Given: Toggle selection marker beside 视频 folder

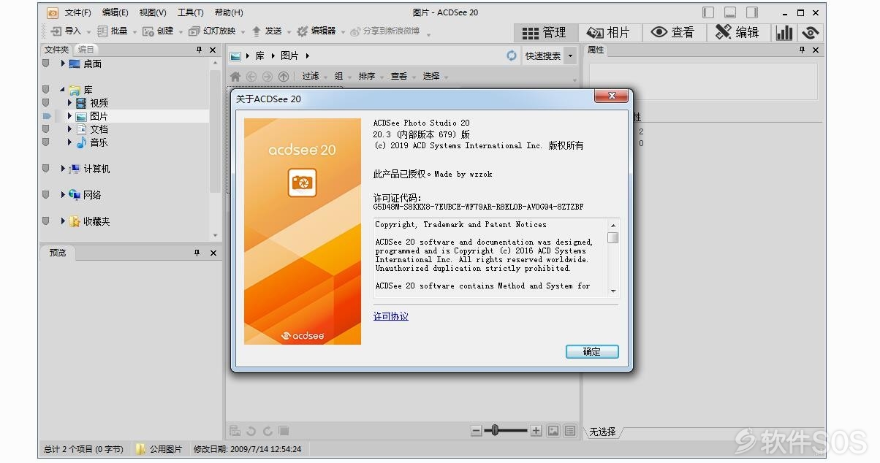Looking at the screenshot, I should coord(46,103).
